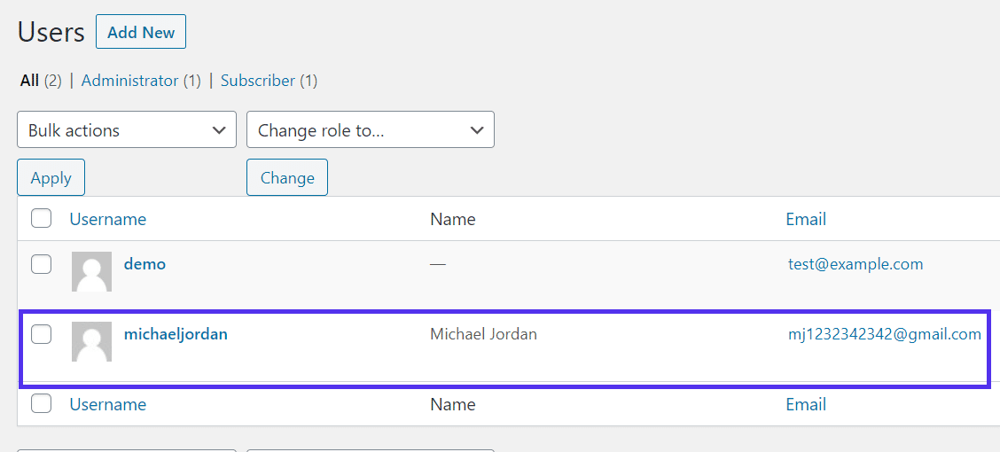Toggle the select-all checkbox in table footer

pyautogui.click(x=42, y=404)
